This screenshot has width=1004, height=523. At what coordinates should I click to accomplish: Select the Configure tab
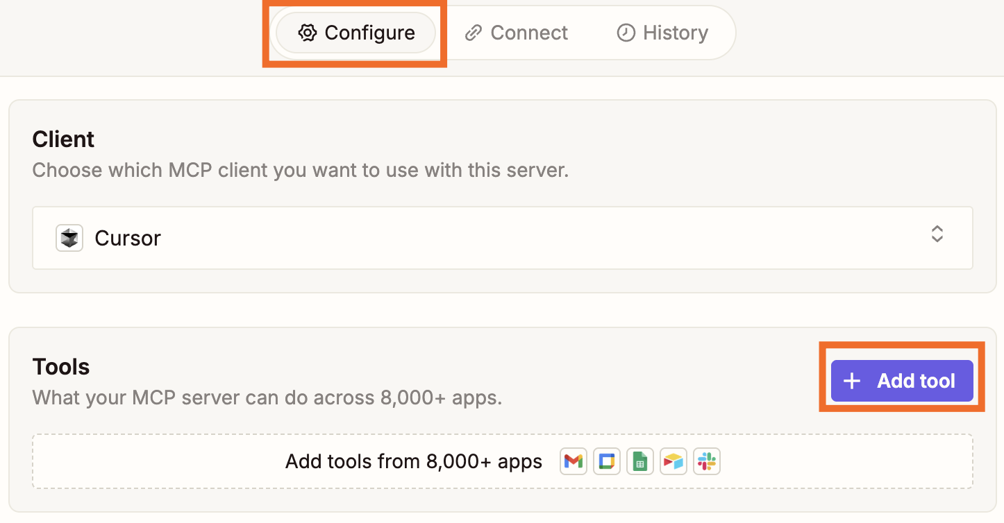[x=355, y=33]
